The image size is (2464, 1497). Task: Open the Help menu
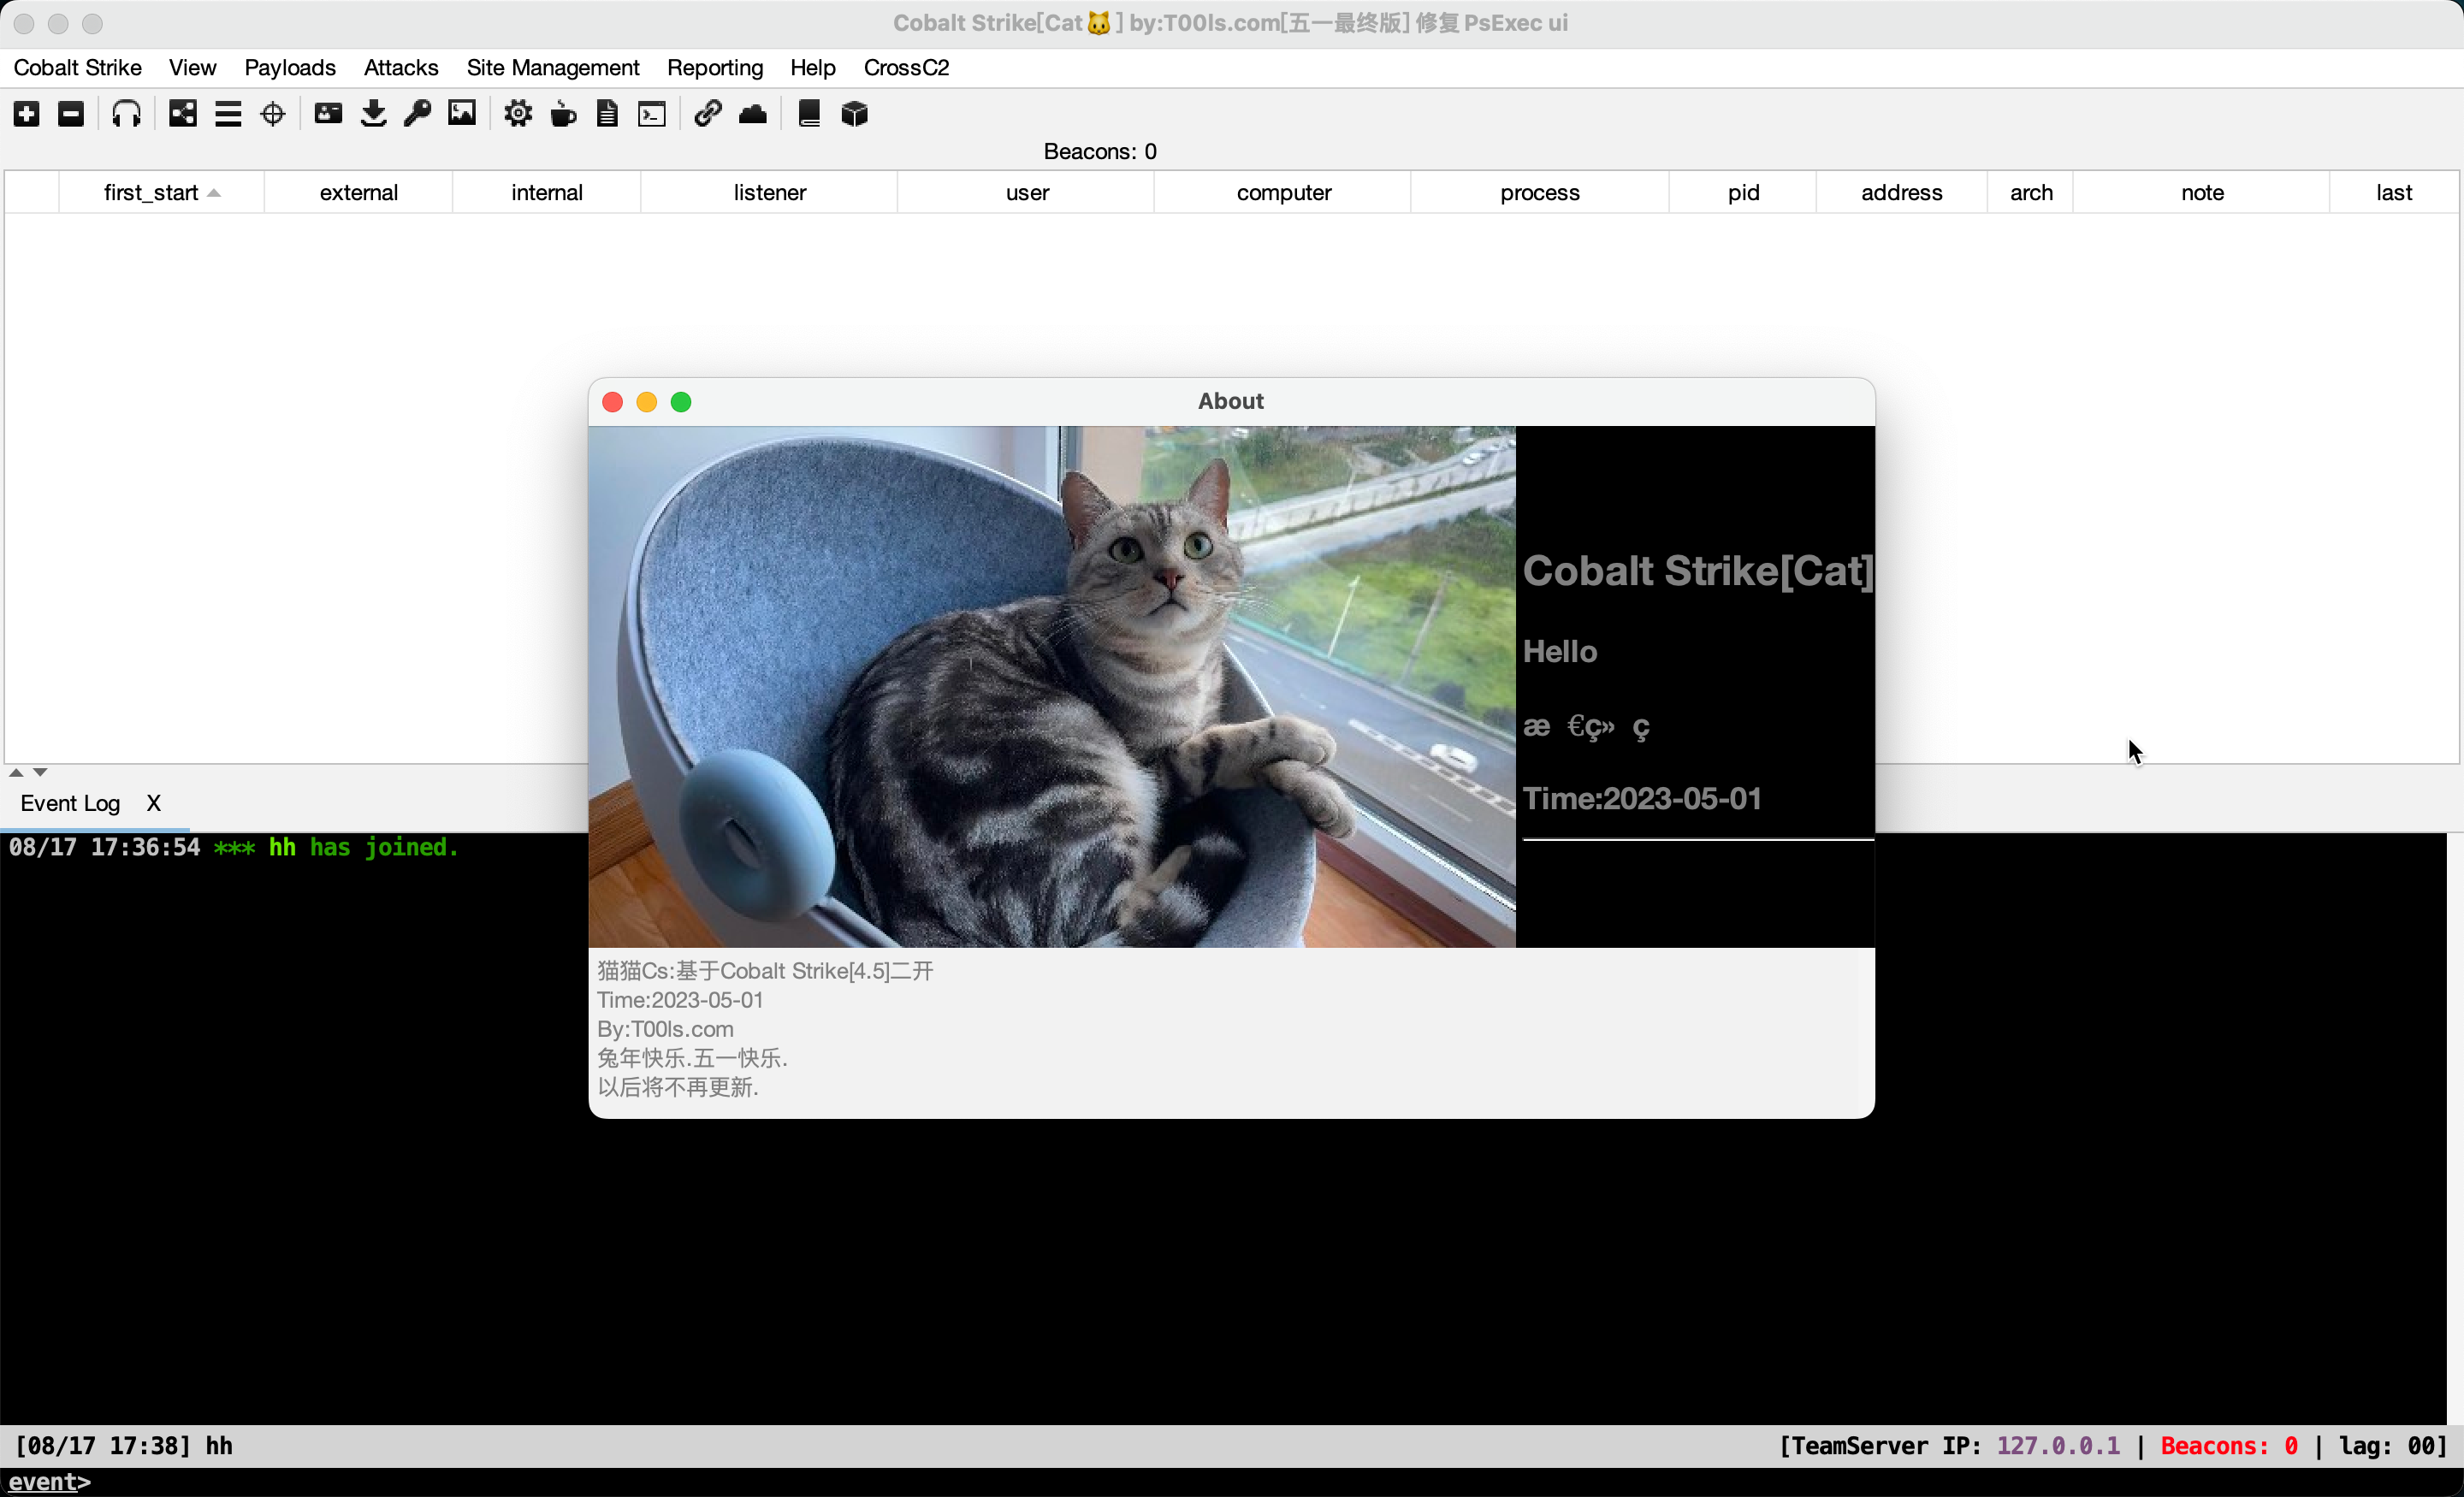pyautogui.click(x=813, y=67)
